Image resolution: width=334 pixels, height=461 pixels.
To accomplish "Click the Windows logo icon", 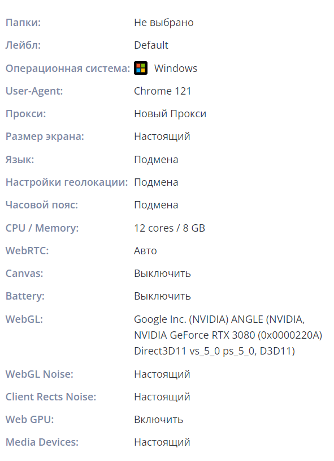I will tap(141, 68).
